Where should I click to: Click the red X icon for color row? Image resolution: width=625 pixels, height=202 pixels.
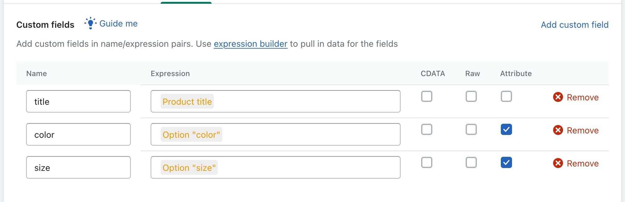(558, 130)
